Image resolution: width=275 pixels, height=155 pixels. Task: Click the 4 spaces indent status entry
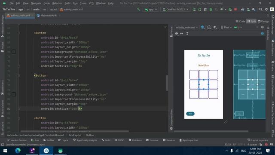[x=252, y=145]
